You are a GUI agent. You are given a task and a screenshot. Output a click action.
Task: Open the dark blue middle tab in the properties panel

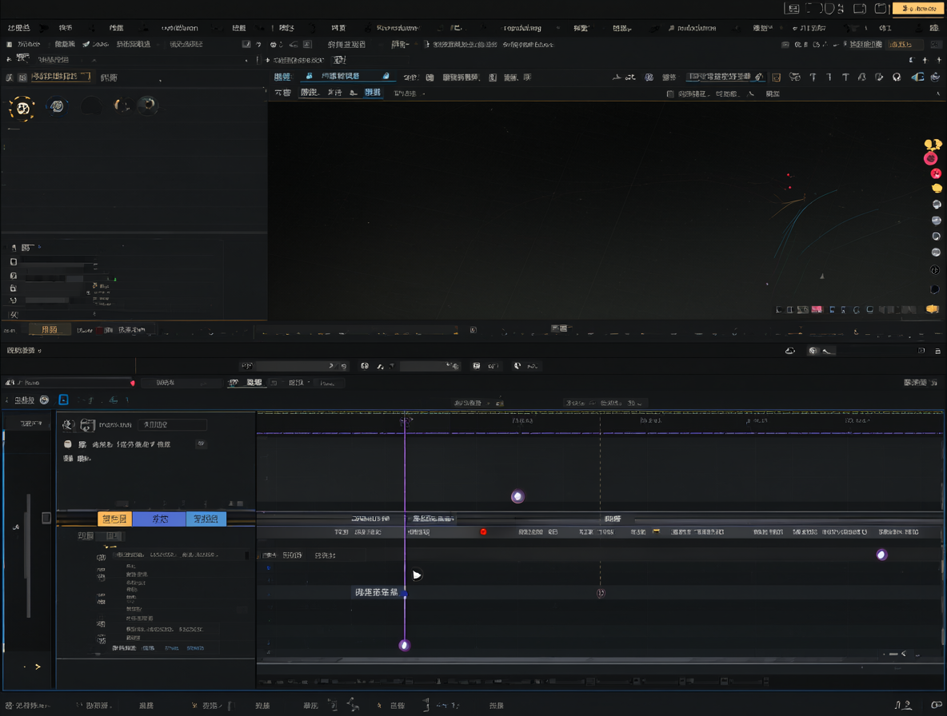coord(159,519)
